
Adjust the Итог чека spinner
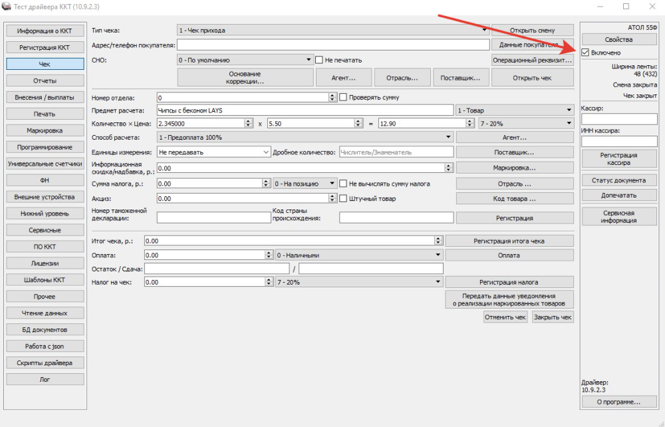(x=438, y=241)
